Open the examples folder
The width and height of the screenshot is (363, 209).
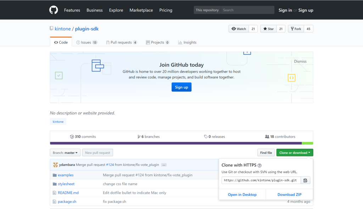pos(66,175)
